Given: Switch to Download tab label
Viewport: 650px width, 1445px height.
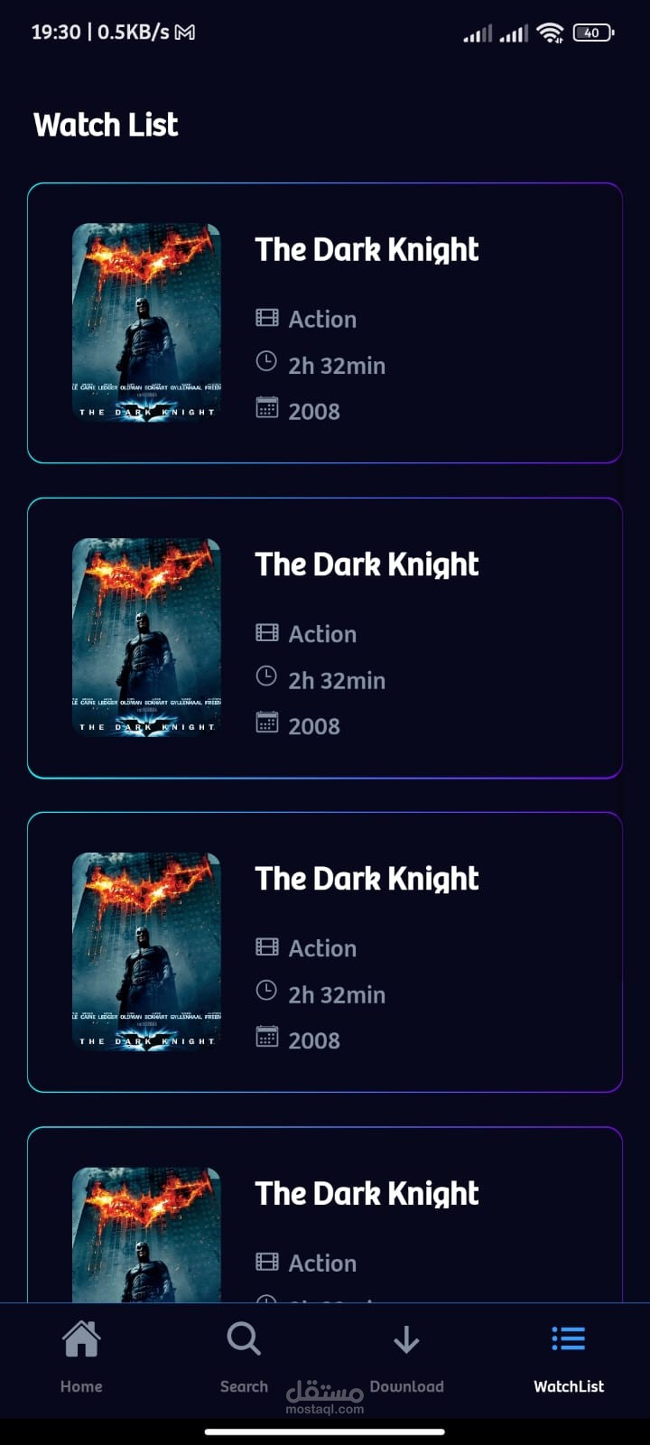Looking at the screenshot, I should [x=406, y=1386].
